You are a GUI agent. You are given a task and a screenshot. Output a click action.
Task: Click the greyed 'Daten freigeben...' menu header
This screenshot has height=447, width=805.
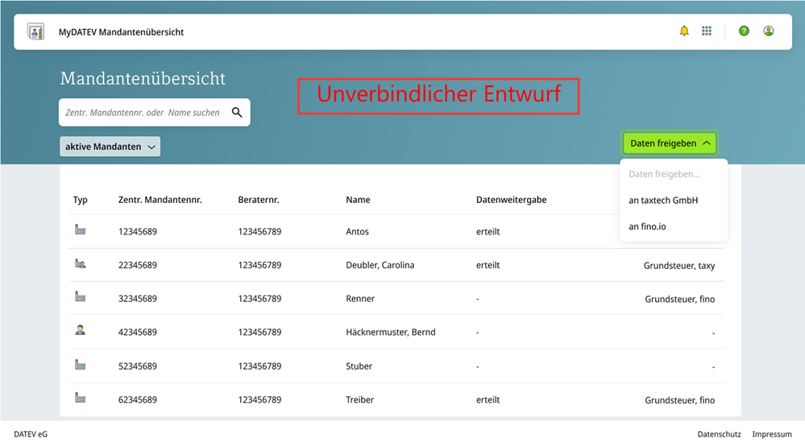(664, 174)
